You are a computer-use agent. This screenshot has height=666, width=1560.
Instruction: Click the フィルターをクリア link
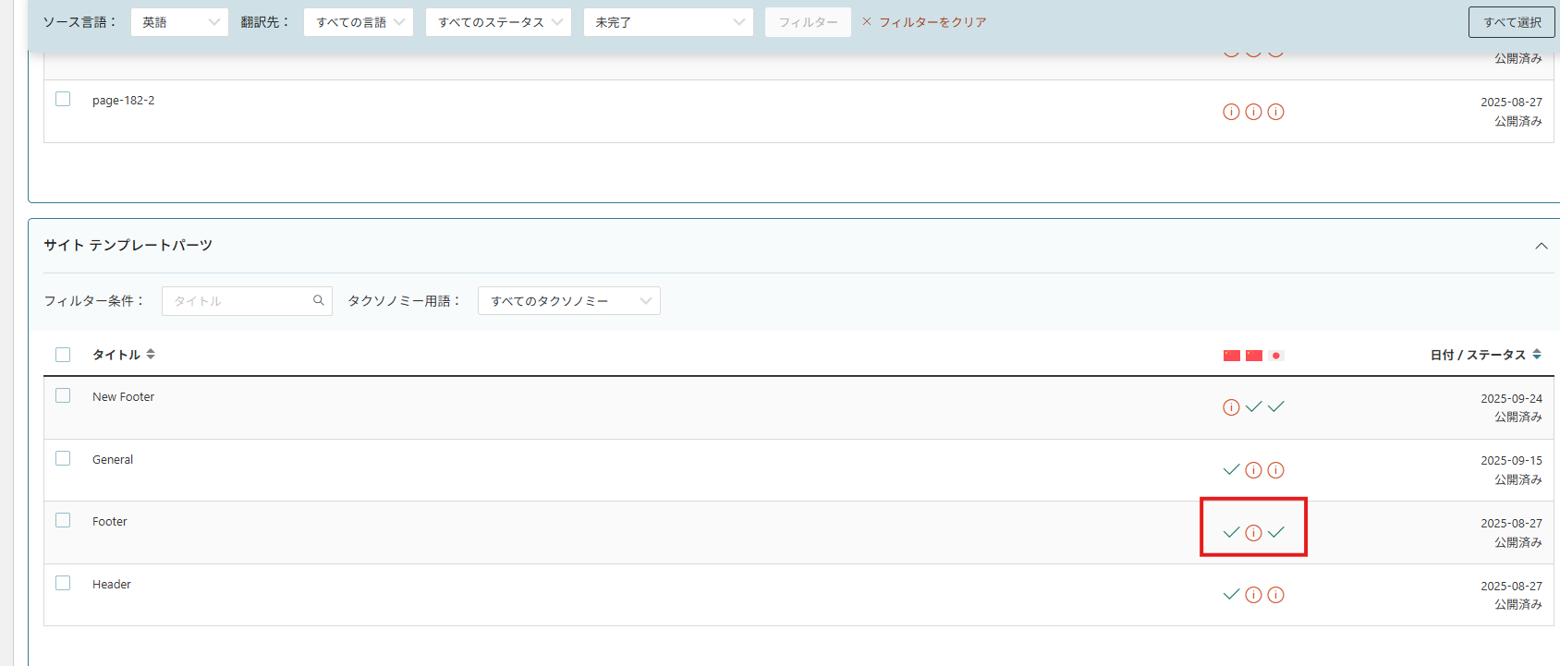coord(932,22)
